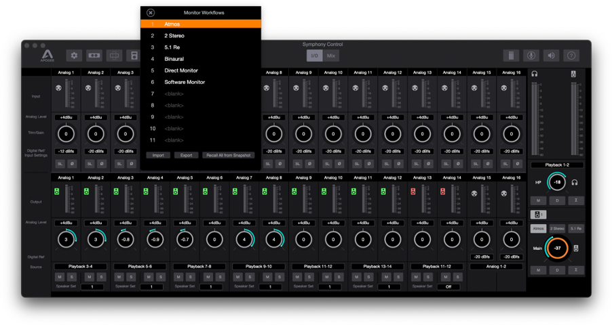This screenshot has width=612, height=325.
Task: Click the speaker icon beside the Main knob
Action: pyautogui.click(x=576, y=248)
